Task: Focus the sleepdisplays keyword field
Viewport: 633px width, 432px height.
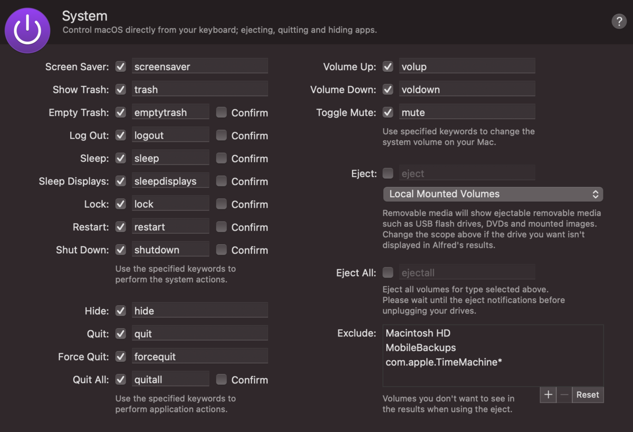Action: click(x=170, y=181)
